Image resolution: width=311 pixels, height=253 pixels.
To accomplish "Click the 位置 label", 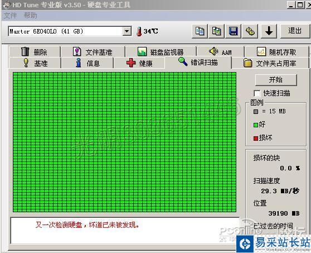I will point(260,203).
